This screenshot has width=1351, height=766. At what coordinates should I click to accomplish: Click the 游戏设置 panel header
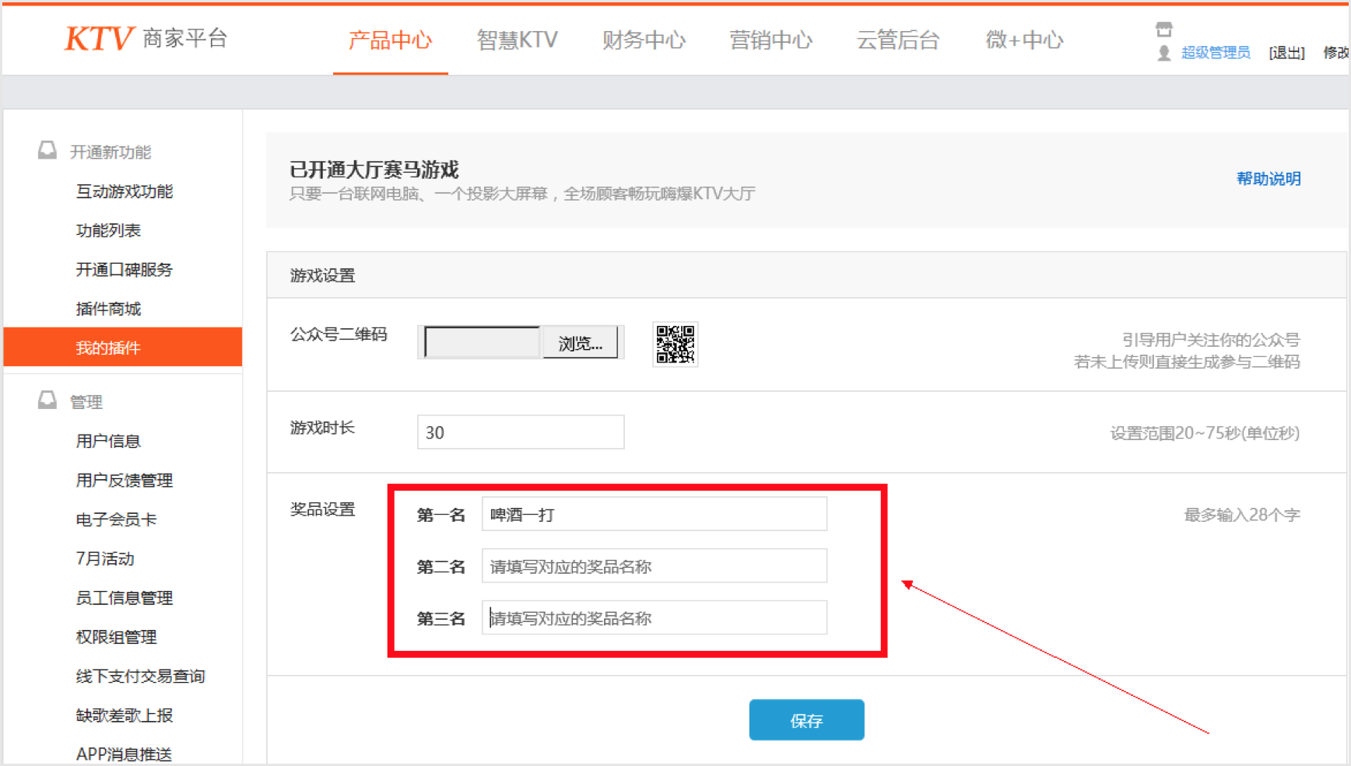pyautogui.click(x=322, y=275)
